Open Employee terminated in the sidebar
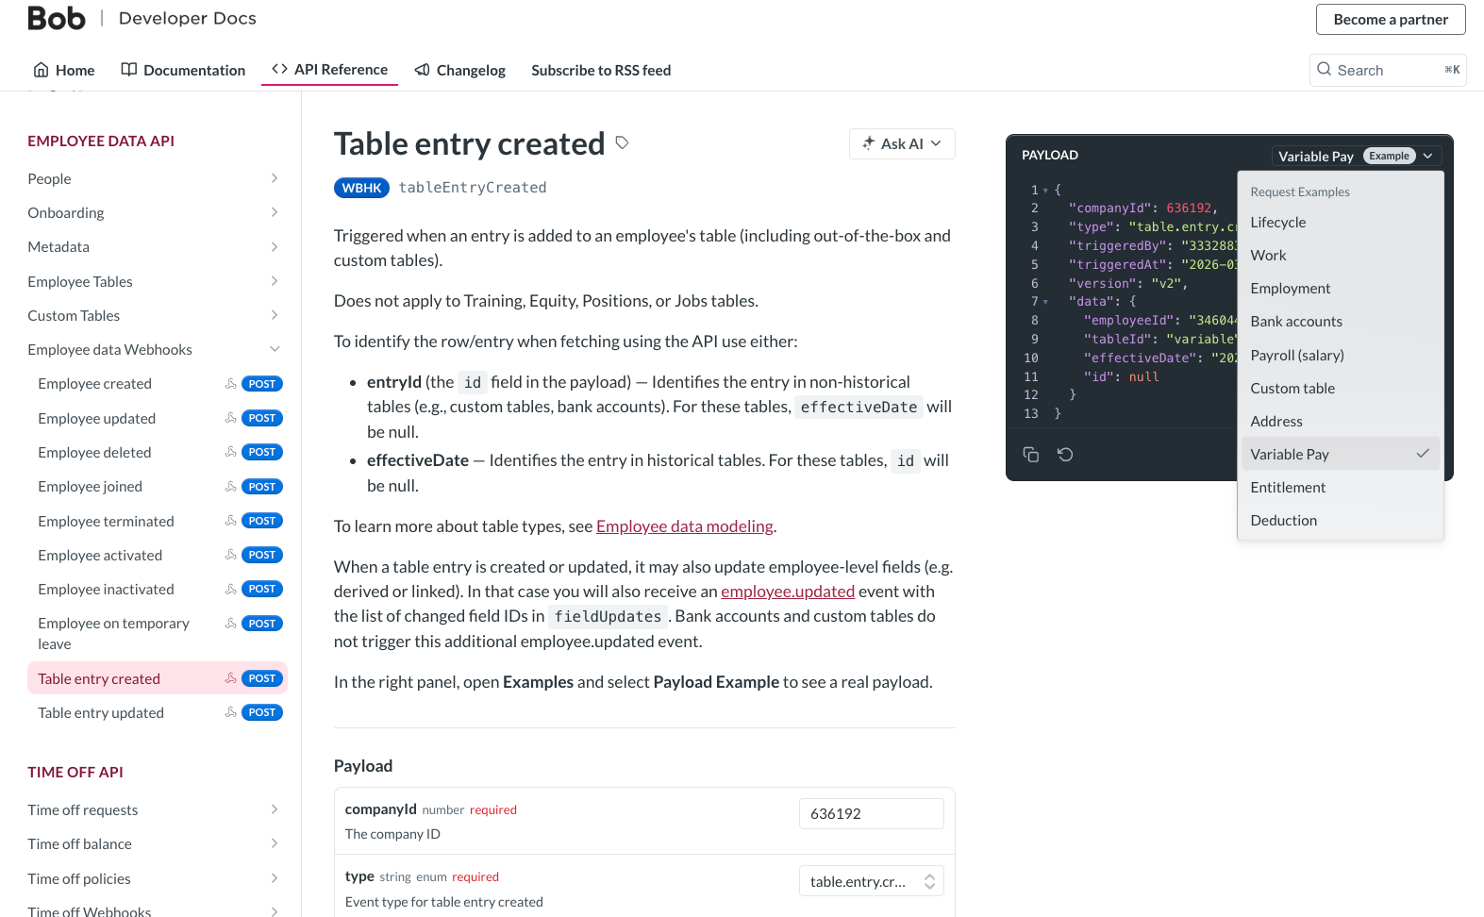 [106, 521]
